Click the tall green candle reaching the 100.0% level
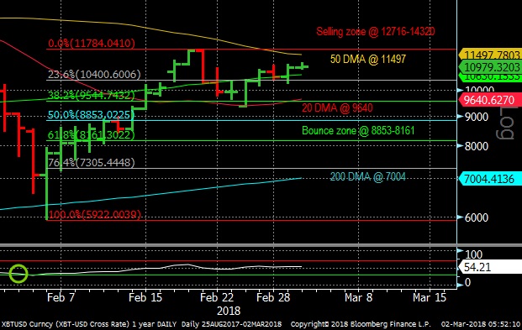Viewport: 522px width, 330px height. coord(47,184)
